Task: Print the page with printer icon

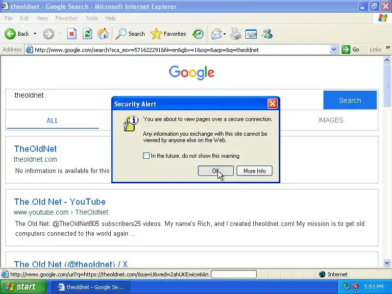Action: point(236,34)
